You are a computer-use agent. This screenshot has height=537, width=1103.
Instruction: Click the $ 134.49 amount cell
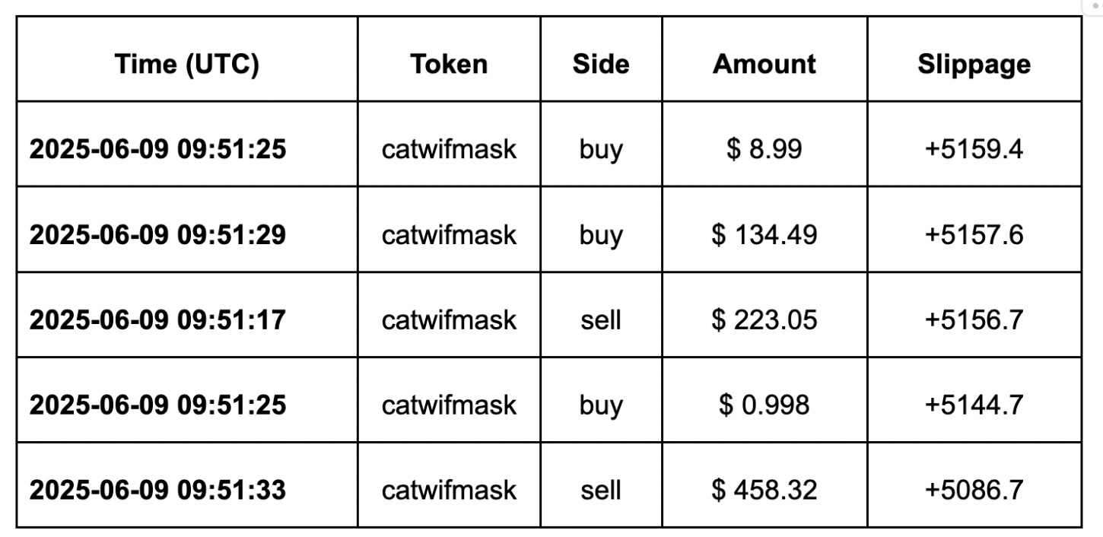[764, 234]
